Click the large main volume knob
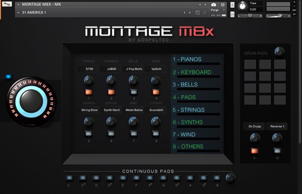The image size is (302, 194). pyautogui.click(x=31, y=101)
